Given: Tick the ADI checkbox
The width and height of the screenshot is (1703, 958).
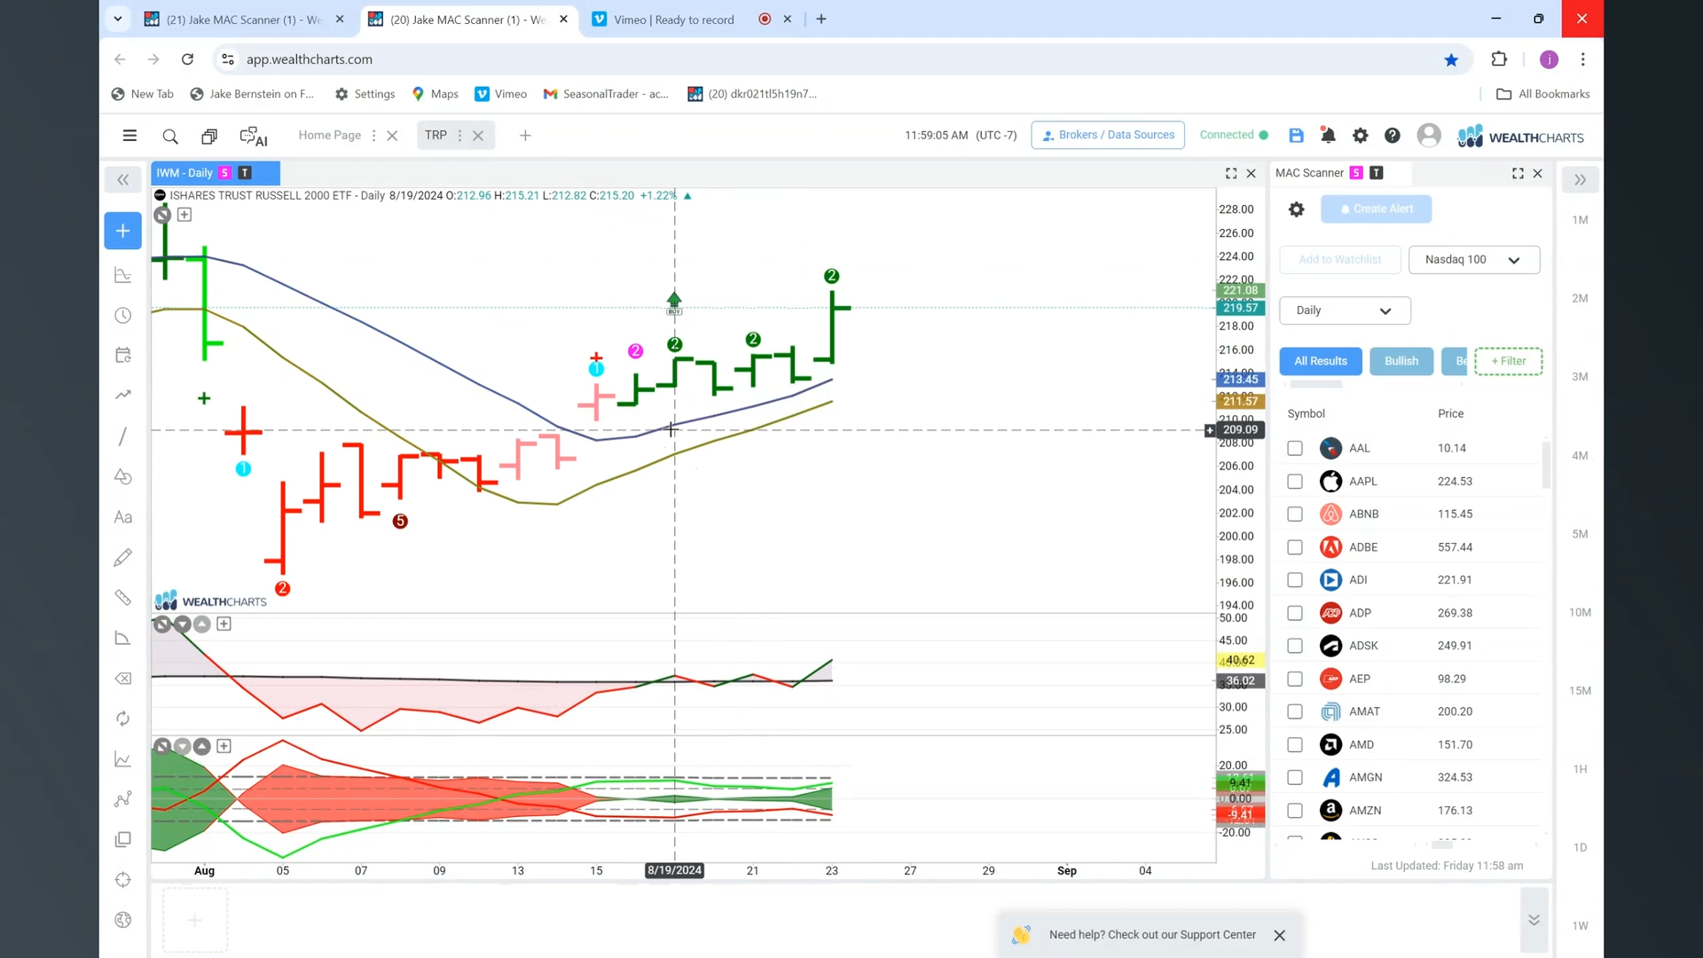Looking at the screenshot, I should (1295, 580).
